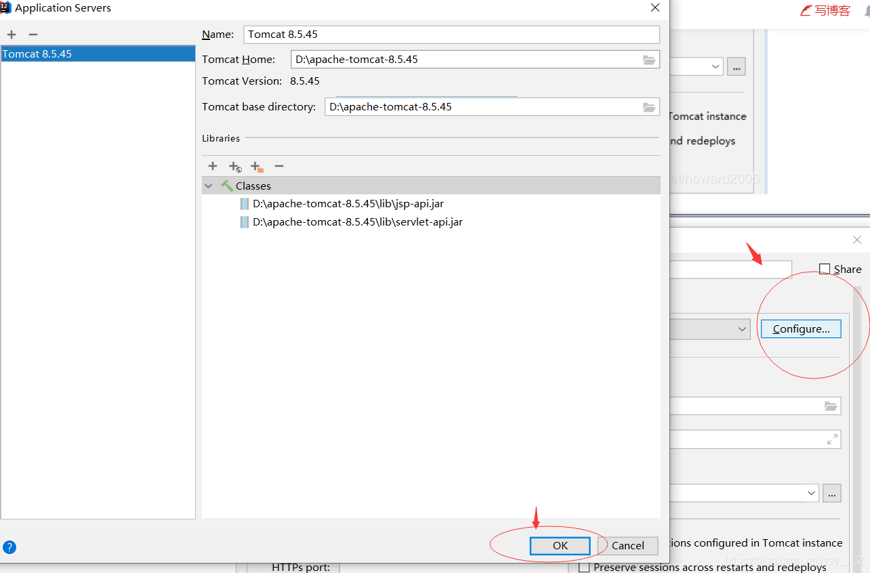This screenshot has width=870, height=573.
Task: Click the jar icon beside jsp-api.jar
Action: (x=245, y=203)
